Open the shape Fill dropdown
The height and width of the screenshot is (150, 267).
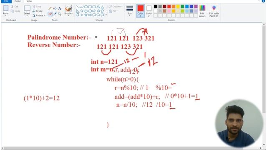point(113,11)
